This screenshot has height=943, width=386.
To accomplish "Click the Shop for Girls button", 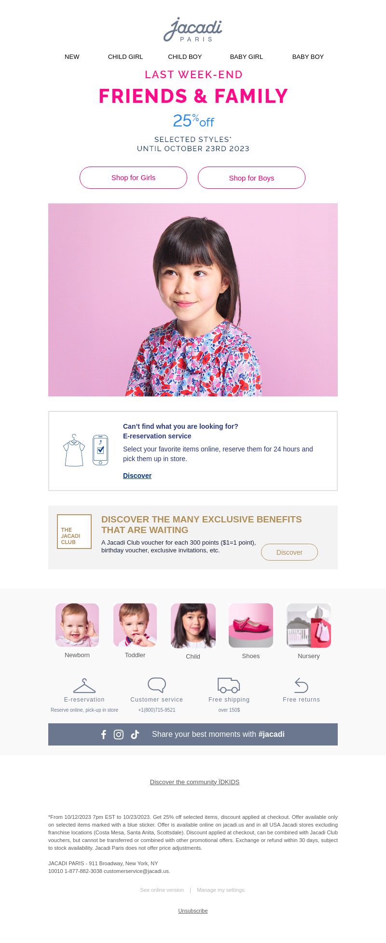I will pyautogui.click(x=133, y=178).
